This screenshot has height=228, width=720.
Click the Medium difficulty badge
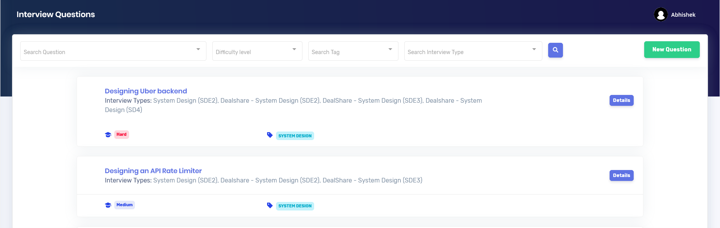click(x=124, y=205)
